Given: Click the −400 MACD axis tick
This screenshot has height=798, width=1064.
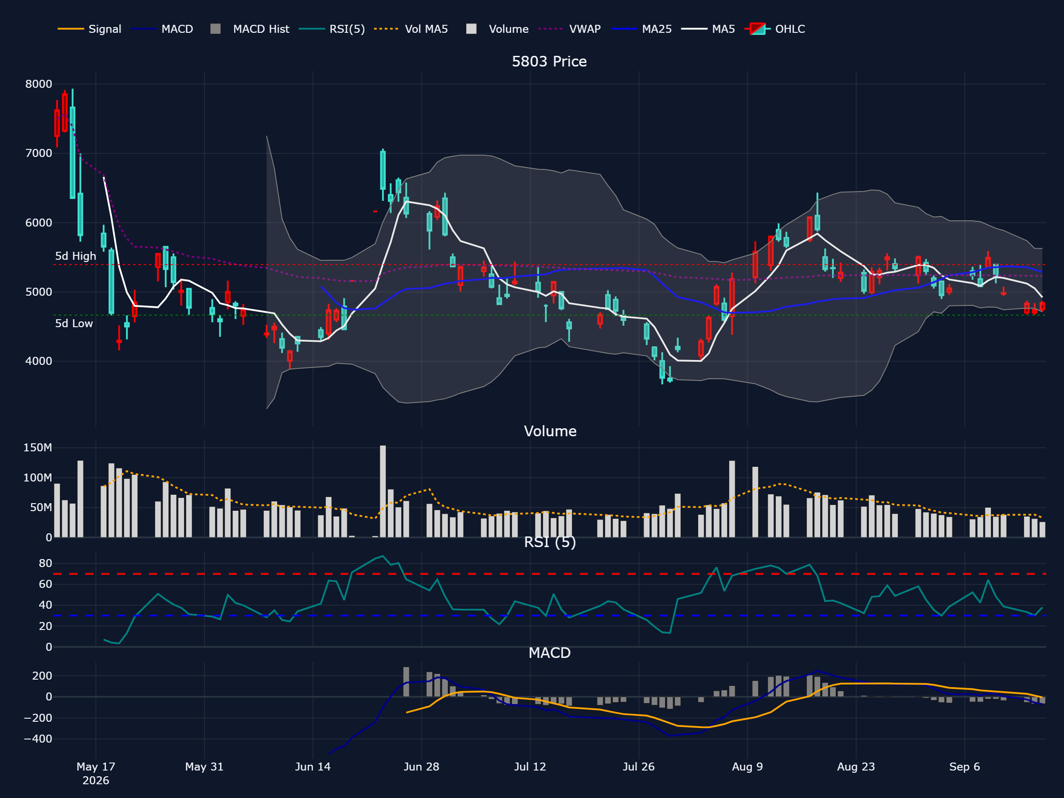Looking at the screenshot, I should pos(38,739).
